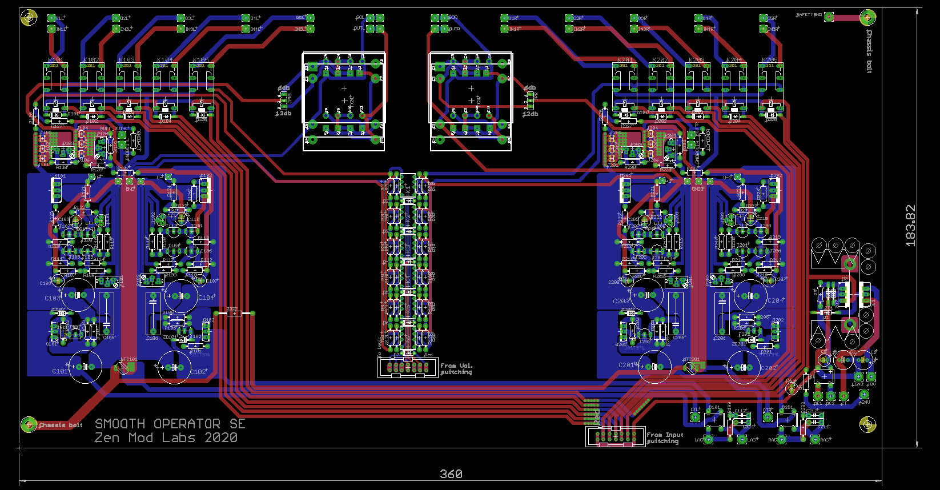The height and width of the screenshot is (490, 940).
Task: Click the +8V pad
Action: 871,377
